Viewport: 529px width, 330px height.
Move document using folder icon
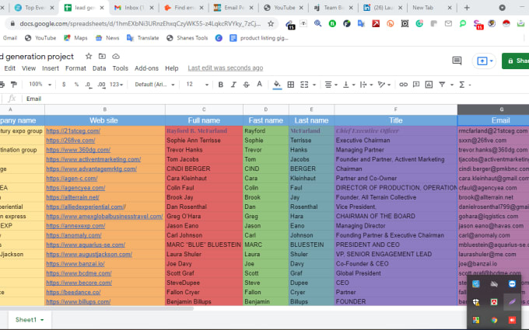(x=102, y=56)
